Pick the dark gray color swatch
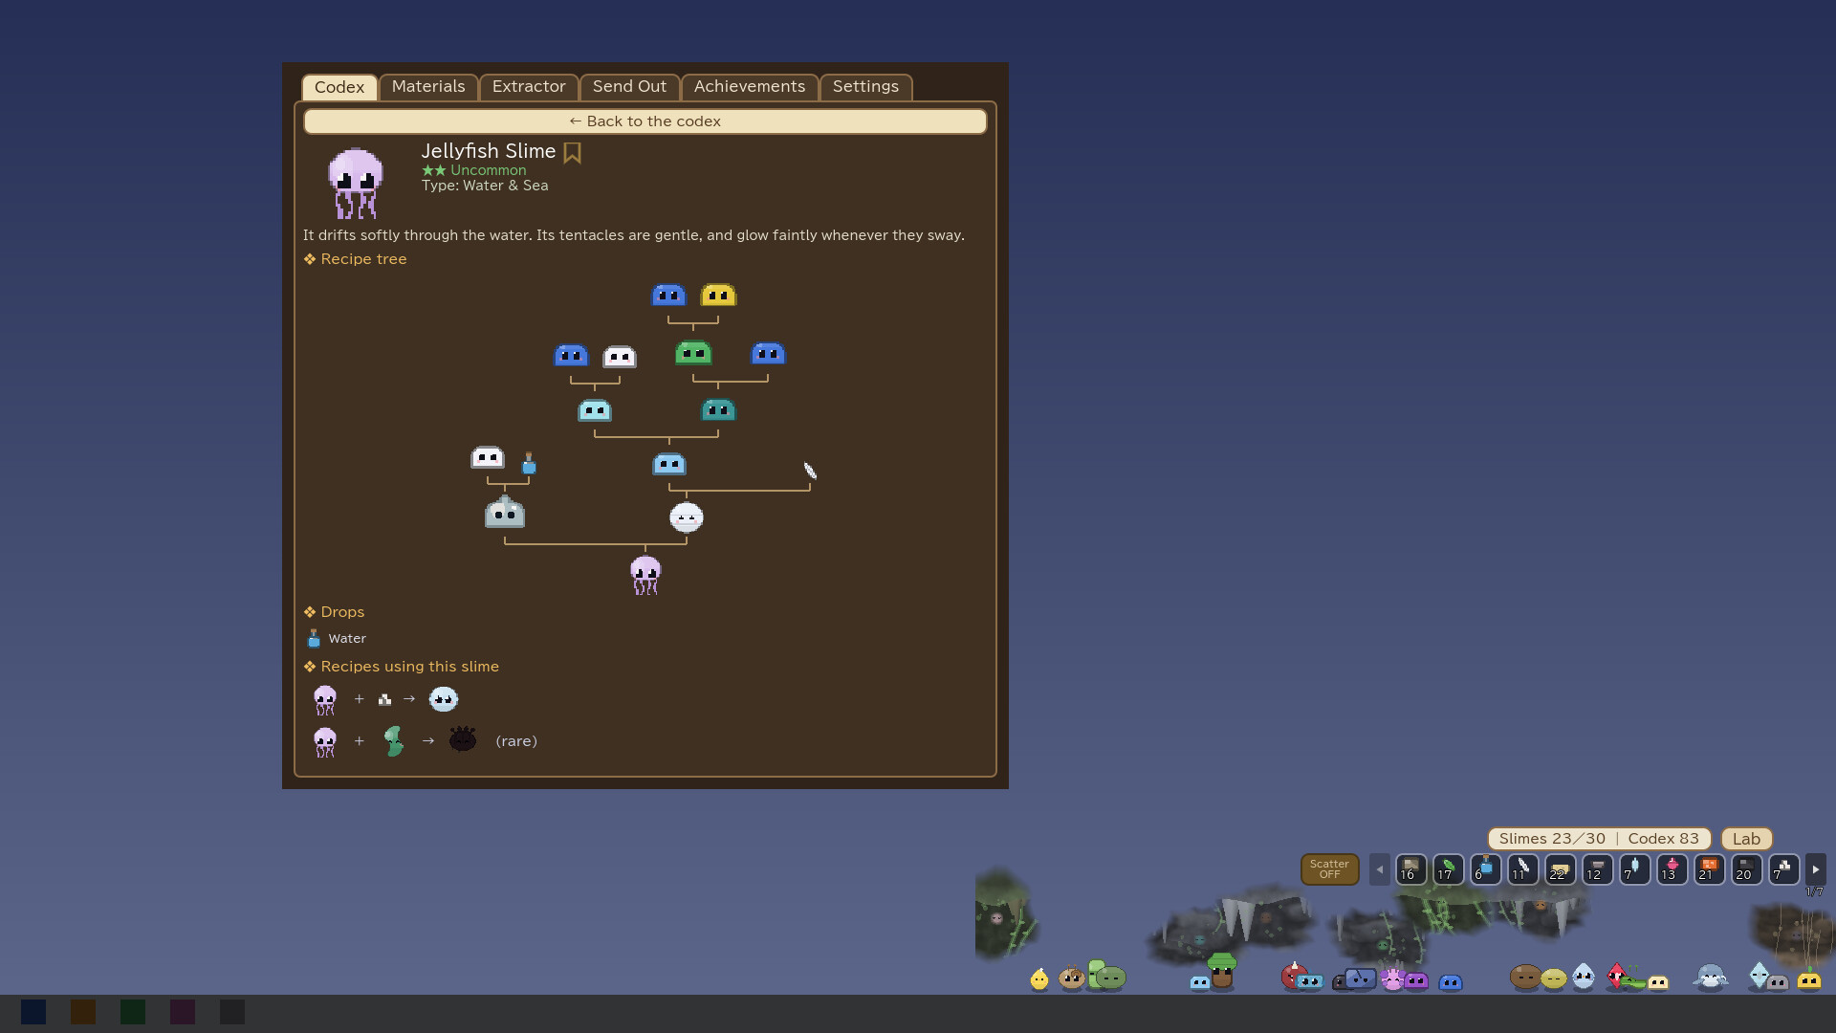The width and height of the screenshot is (1836, 1033). pyautogui.click(x=232, y=1012)
